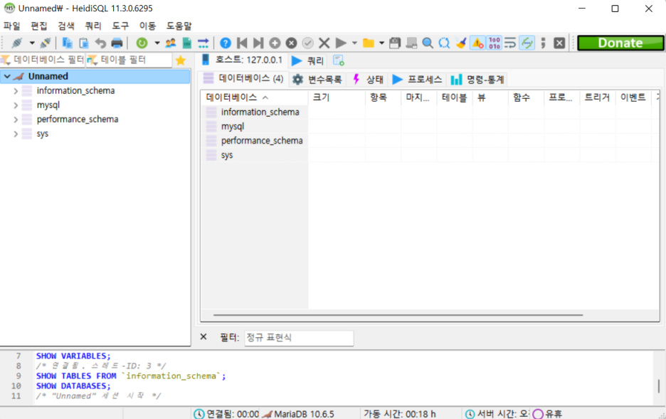Go to the first row icon
The width and height of the screenshot is (666, 419).
point(242,43)
